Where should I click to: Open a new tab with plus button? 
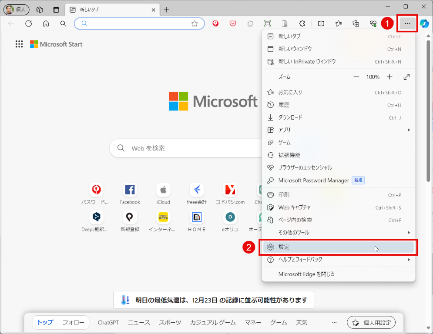[166, 10]
